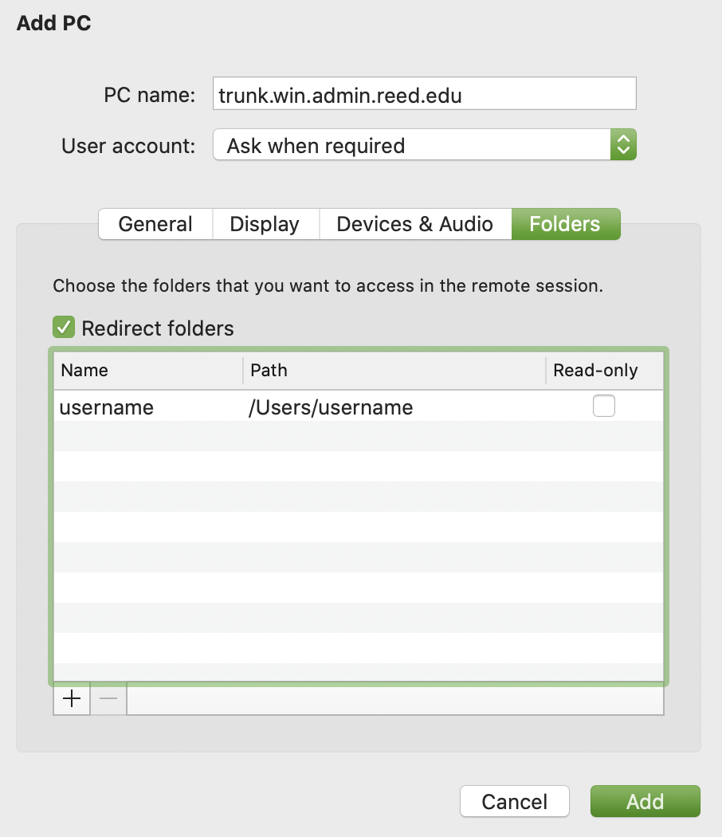Click inside the PC name text field
722x837 pixels.
(x=424, y=96)
